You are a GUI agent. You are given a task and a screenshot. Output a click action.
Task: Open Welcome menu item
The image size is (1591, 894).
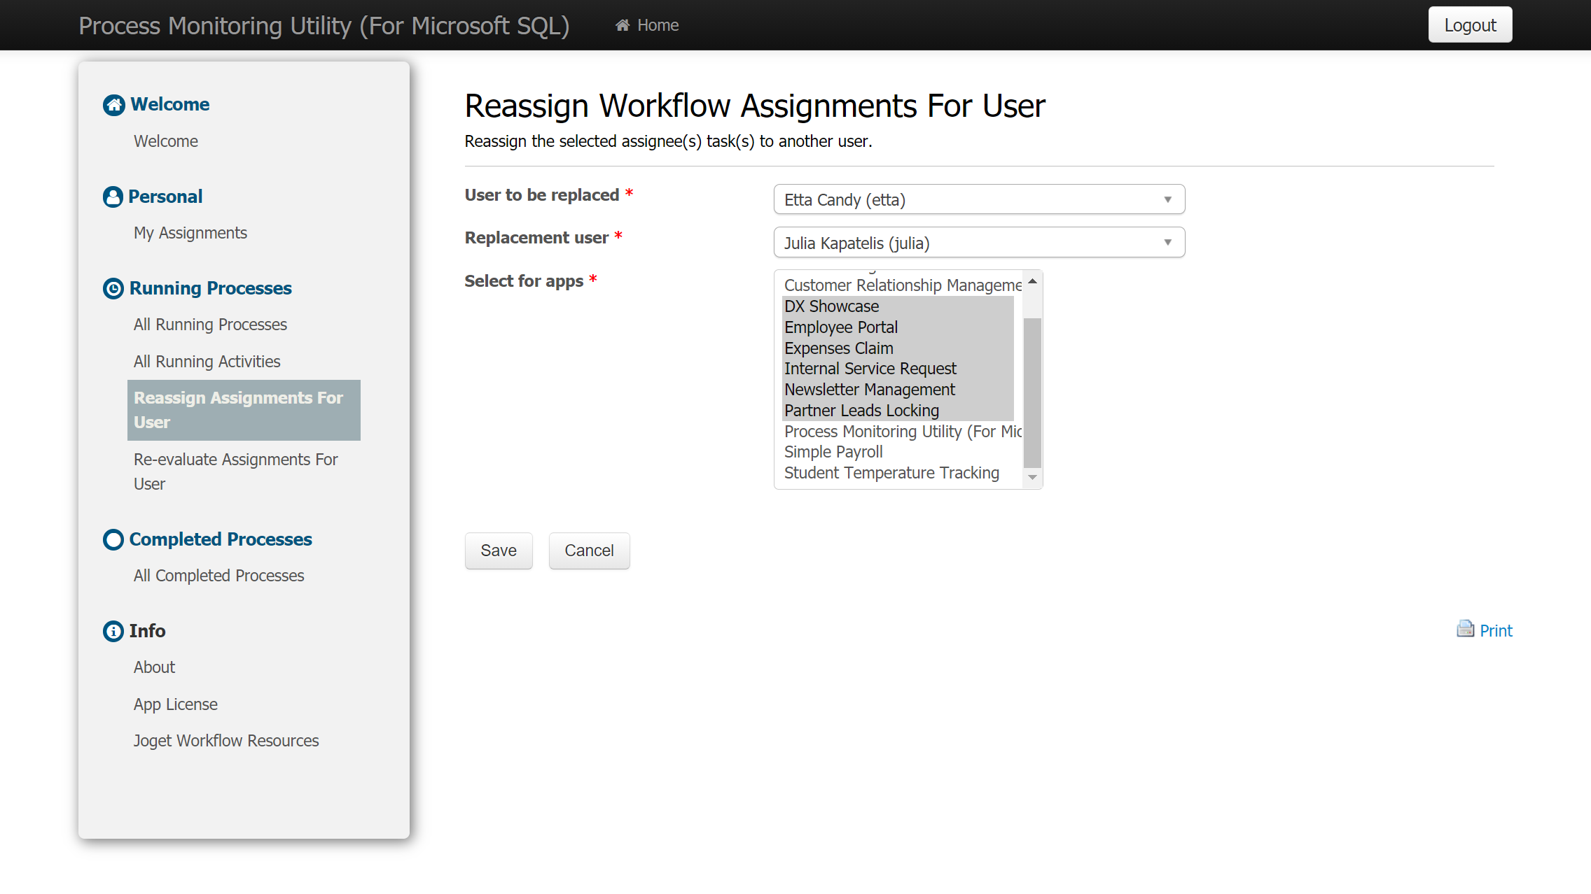[166, 141]
